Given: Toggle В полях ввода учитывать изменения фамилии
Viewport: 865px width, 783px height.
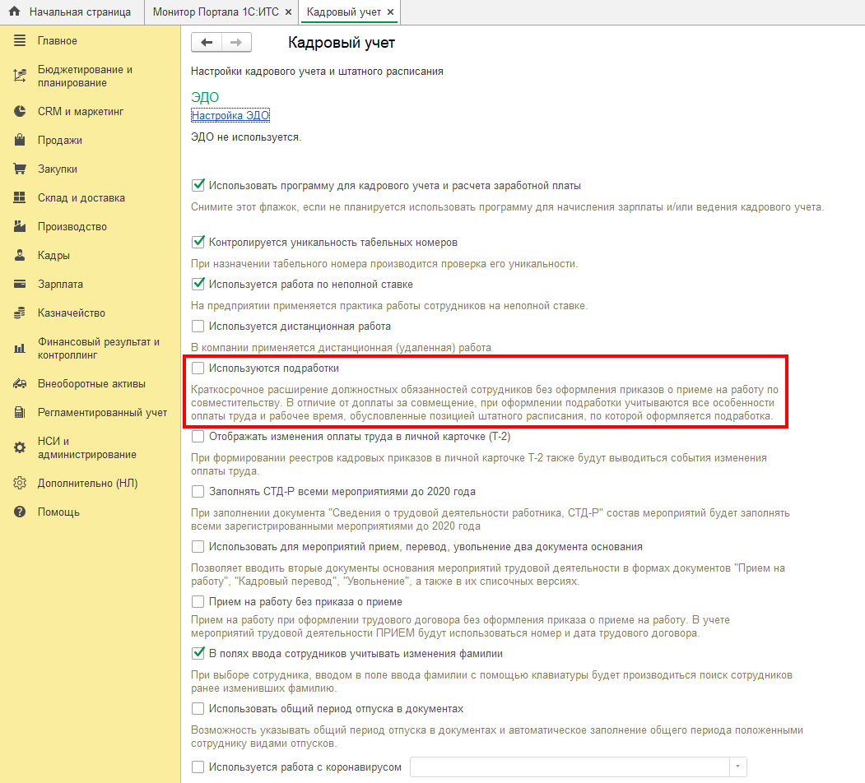Looking at the screenshot, I should (198, 653).
